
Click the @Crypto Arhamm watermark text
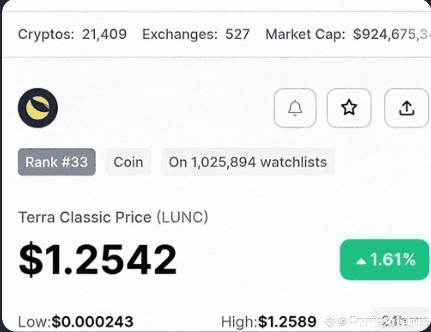tap(383, 320)
